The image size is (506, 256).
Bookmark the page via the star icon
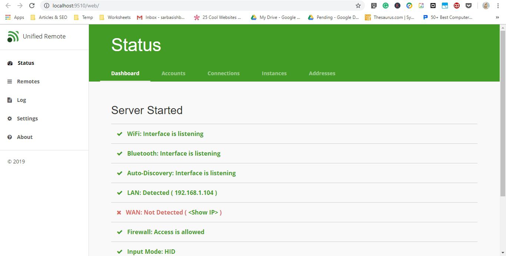[x=358, y=6]
